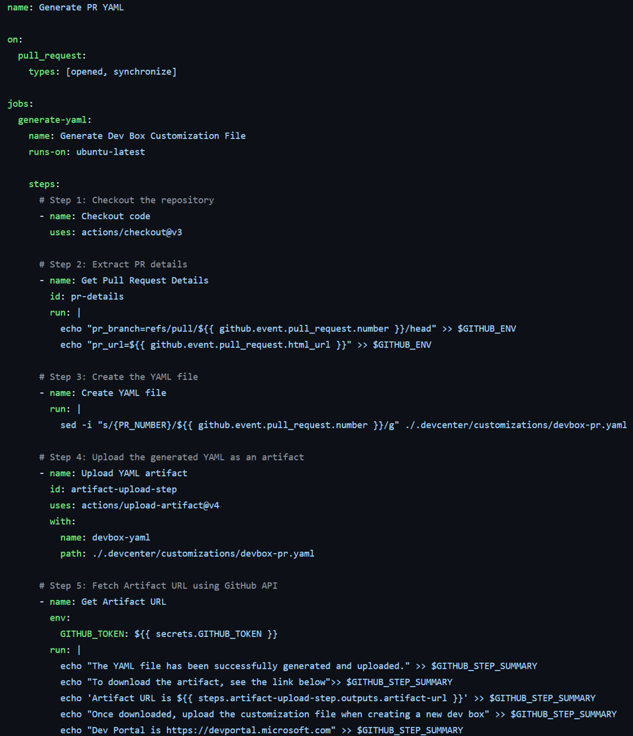Click 'Get Pull Request Details' step name

pos(144,280)
